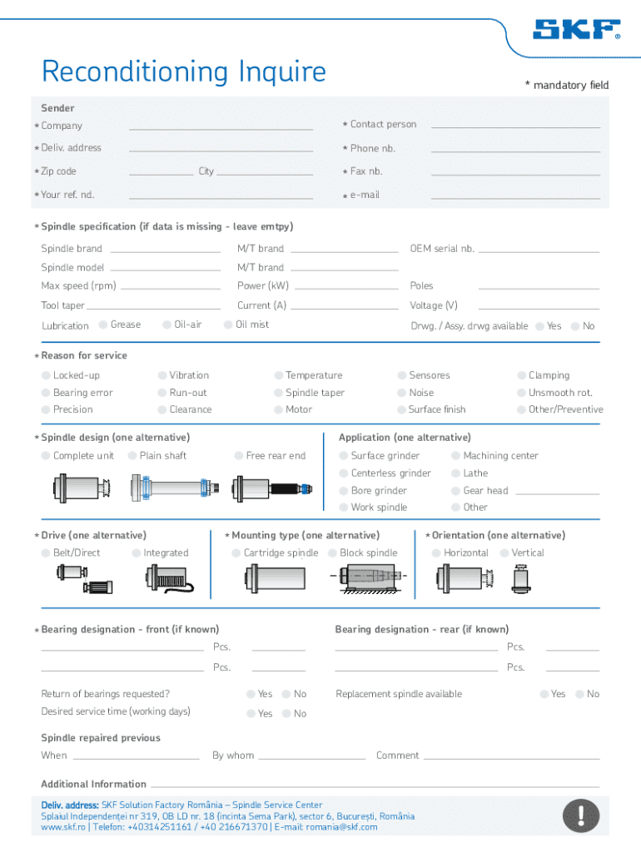Click the romania@skf.com email link
Viewport: 641px width, 852px height.
(343, 827)
